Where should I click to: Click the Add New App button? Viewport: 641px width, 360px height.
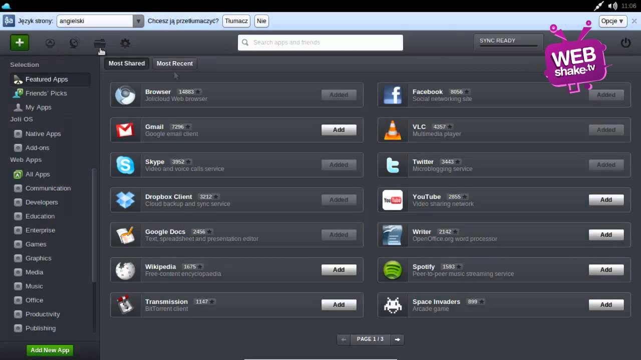pos(50,350)
